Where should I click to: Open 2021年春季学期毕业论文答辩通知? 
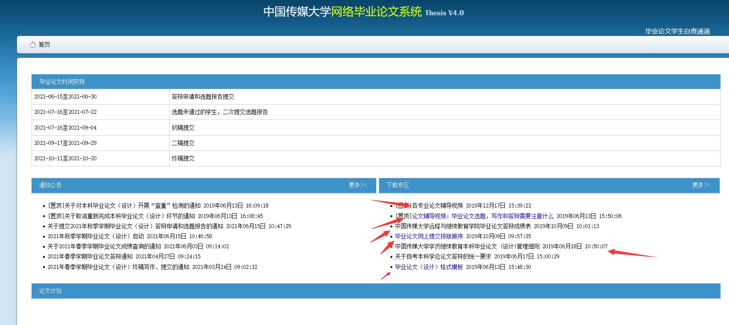point(90,257)
